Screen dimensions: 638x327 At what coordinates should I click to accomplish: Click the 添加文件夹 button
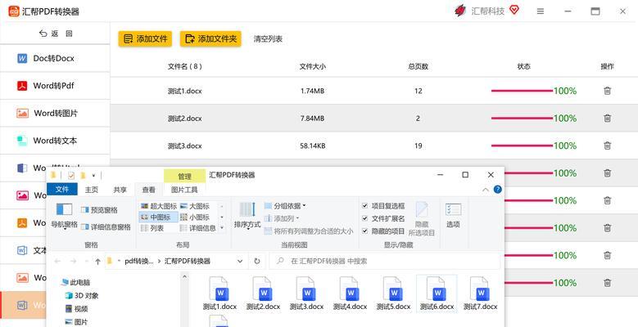tap(210, 39)
